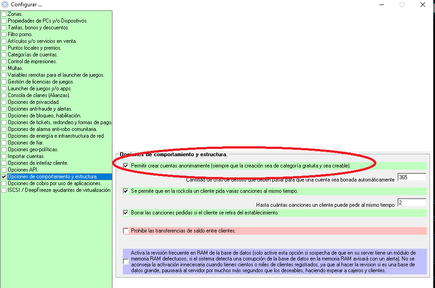Open ISCSI / DeepFreeze ayudantes de virtualización
This screenshot has height=288, width=435.
[x=59, y=190]
